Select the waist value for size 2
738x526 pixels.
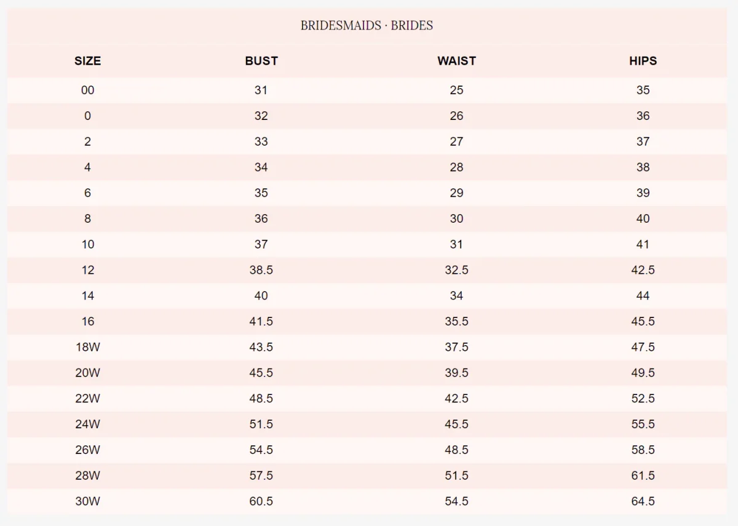456,141
